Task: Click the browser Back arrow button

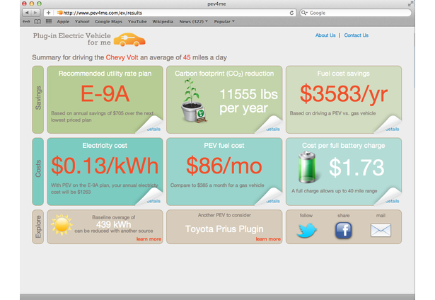Action: point(27,13)
